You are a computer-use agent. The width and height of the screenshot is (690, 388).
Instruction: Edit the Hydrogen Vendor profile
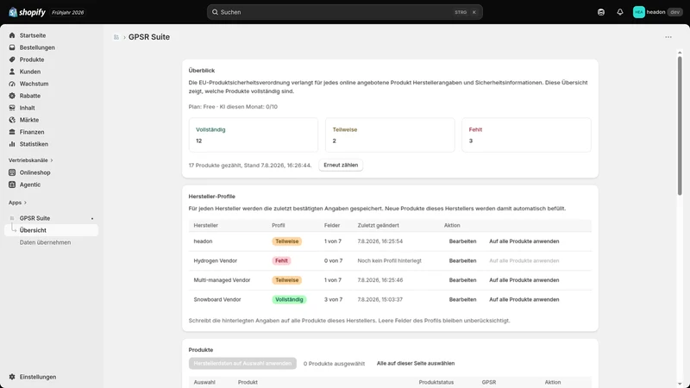coord(462,260)
